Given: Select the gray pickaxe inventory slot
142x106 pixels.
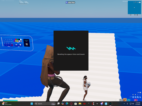Looking at the screenshot, I should point(121,100).
